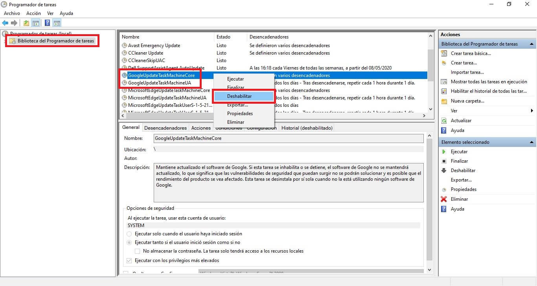Collapse the Biblioteca del Programador de tareas actions section
Screen dimensions: 537x286
[x=531, y=44]
